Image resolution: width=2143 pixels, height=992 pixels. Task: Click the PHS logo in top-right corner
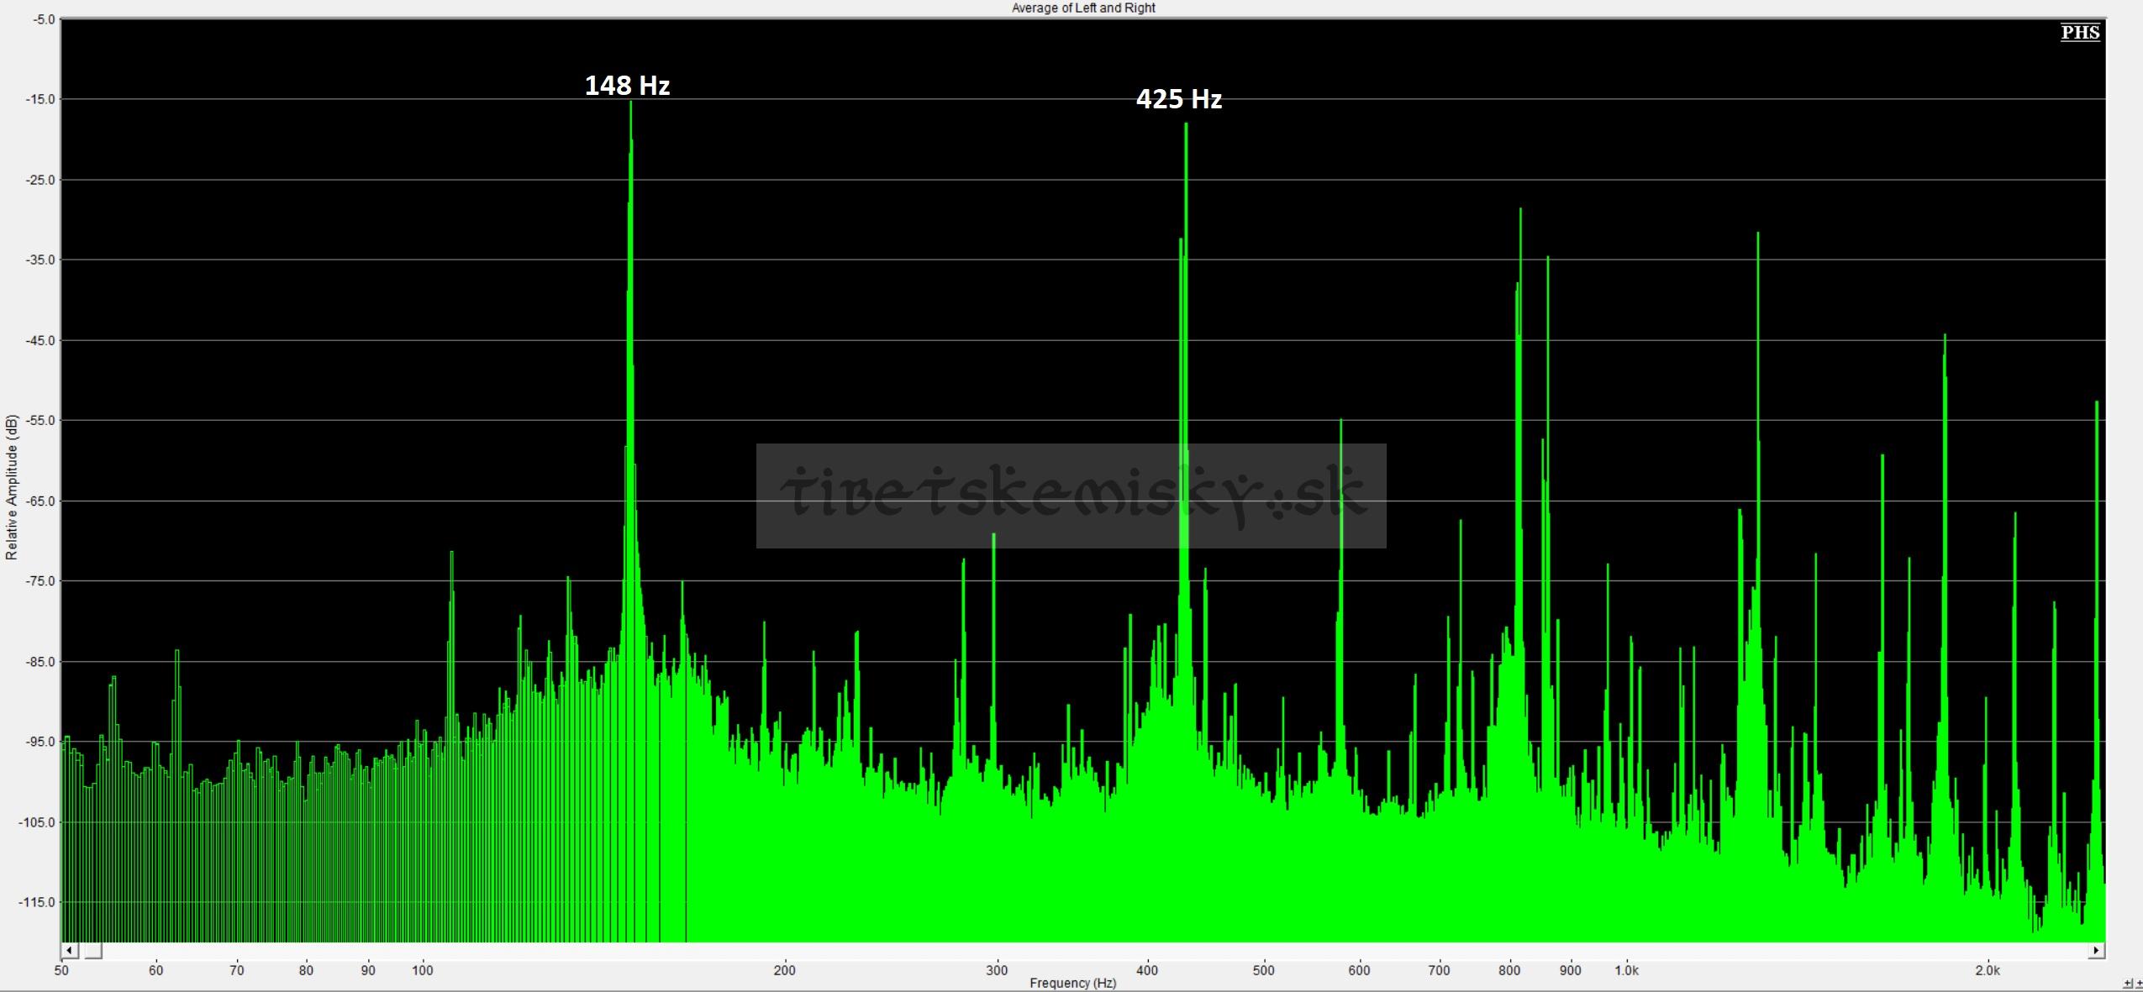pyautogui.click(x=2080, y=33)
